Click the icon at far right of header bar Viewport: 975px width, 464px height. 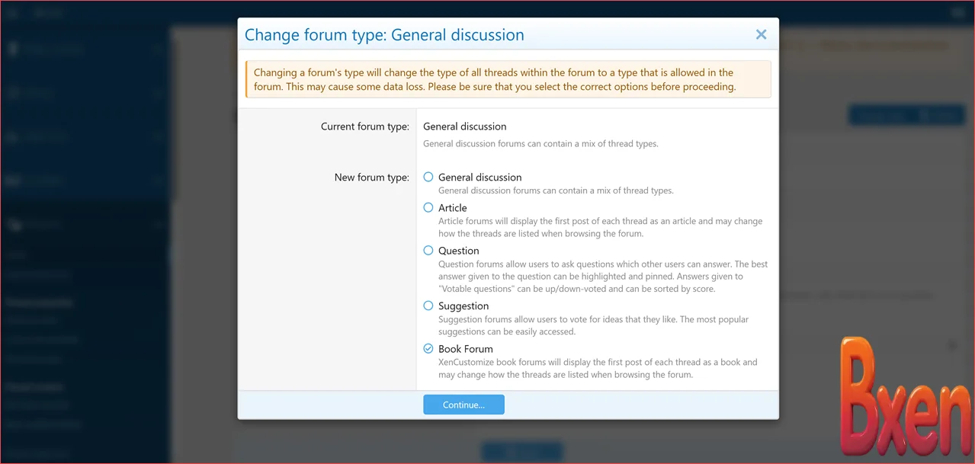958,12
